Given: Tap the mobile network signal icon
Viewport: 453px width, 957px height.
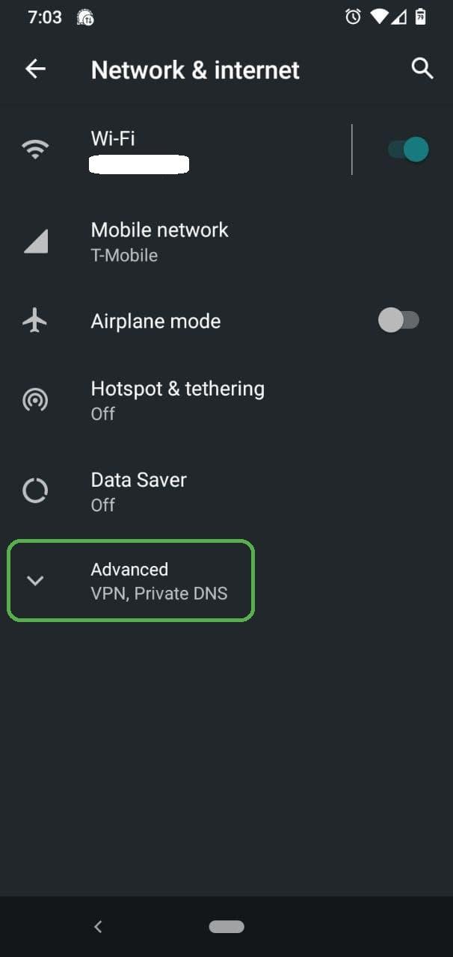Looking at the screenshot, I should coord(35,241).
